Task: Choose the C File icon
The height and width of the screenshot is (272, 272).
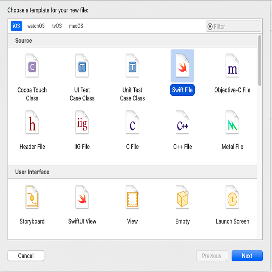Action: click(x=132, y=122)
